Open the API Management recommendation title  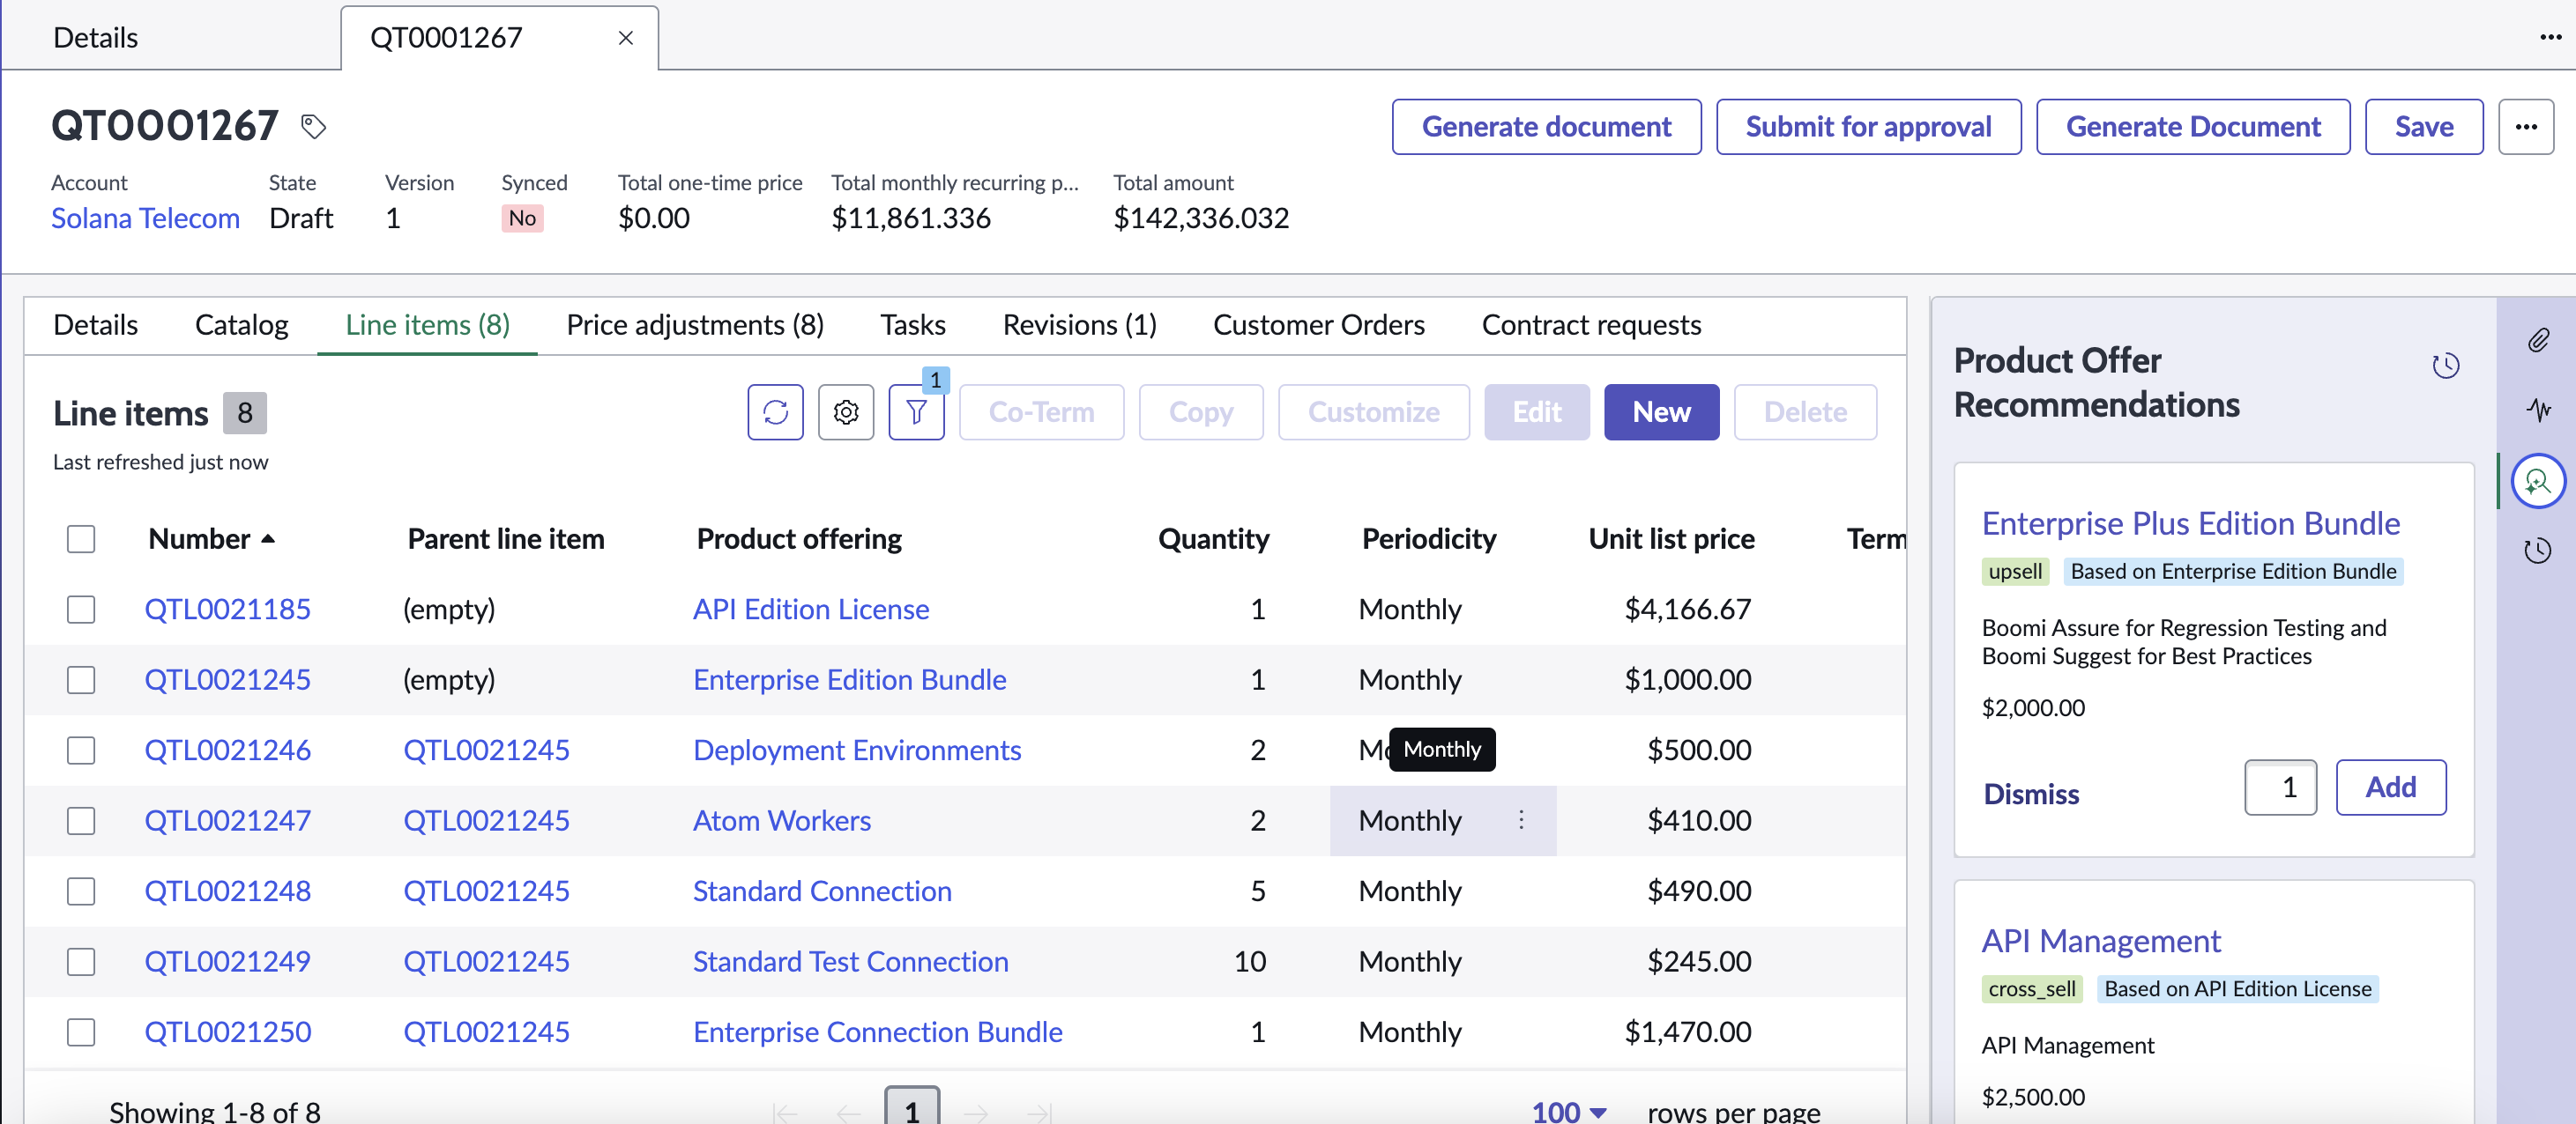(2100, 941)
